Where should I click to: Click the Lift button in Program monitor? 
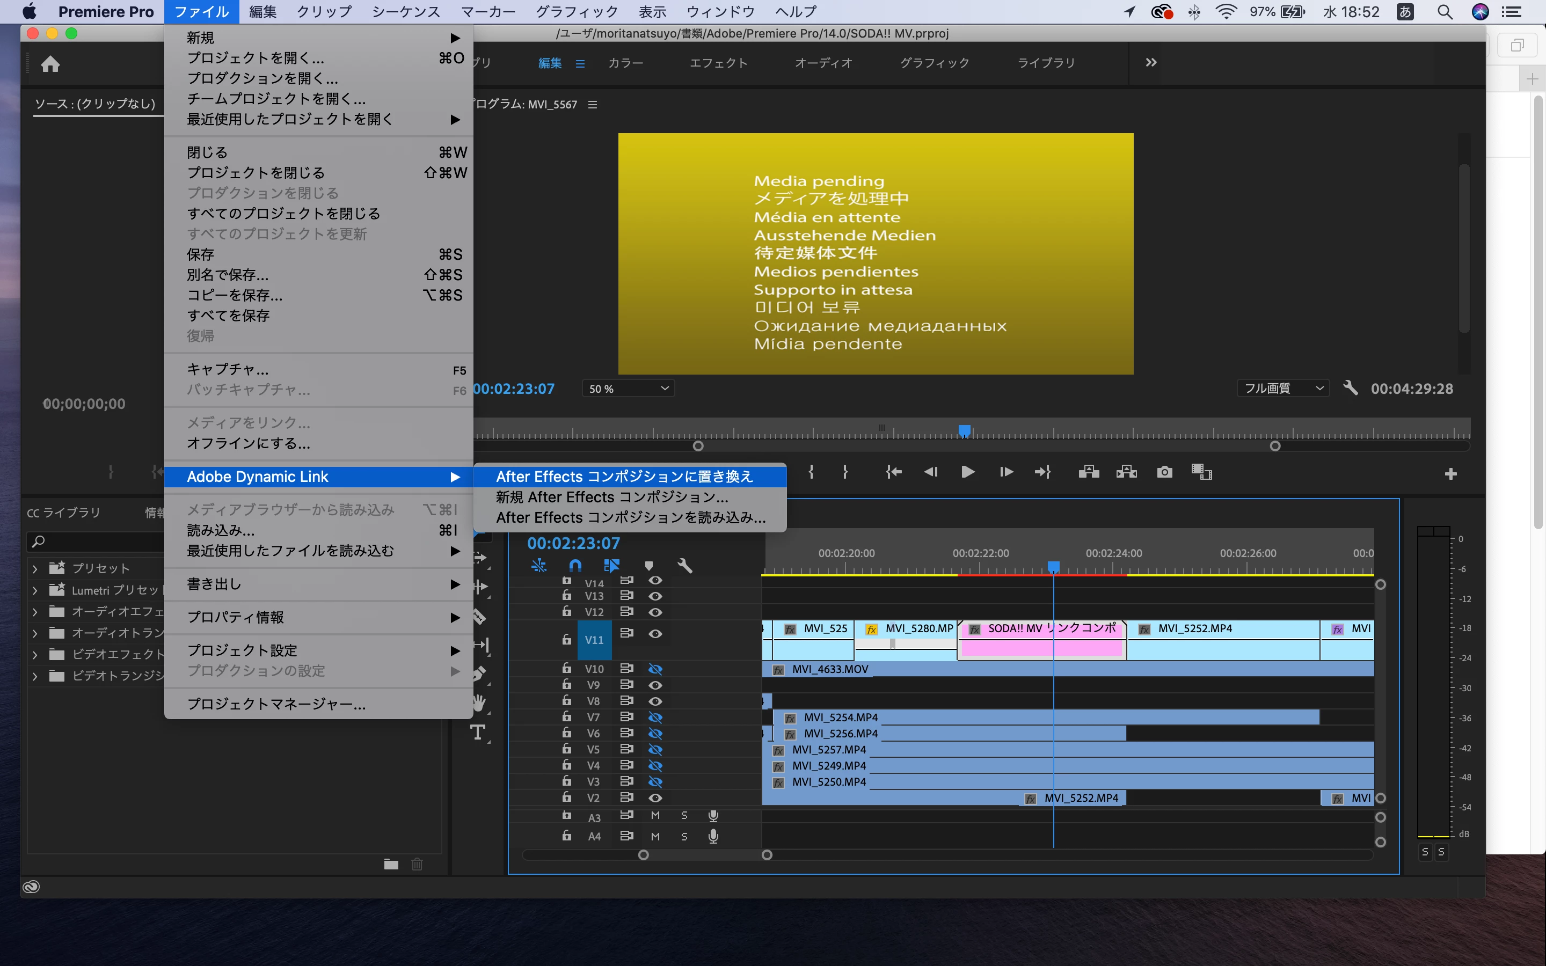pyautogui.click(x=1088, y=472)
